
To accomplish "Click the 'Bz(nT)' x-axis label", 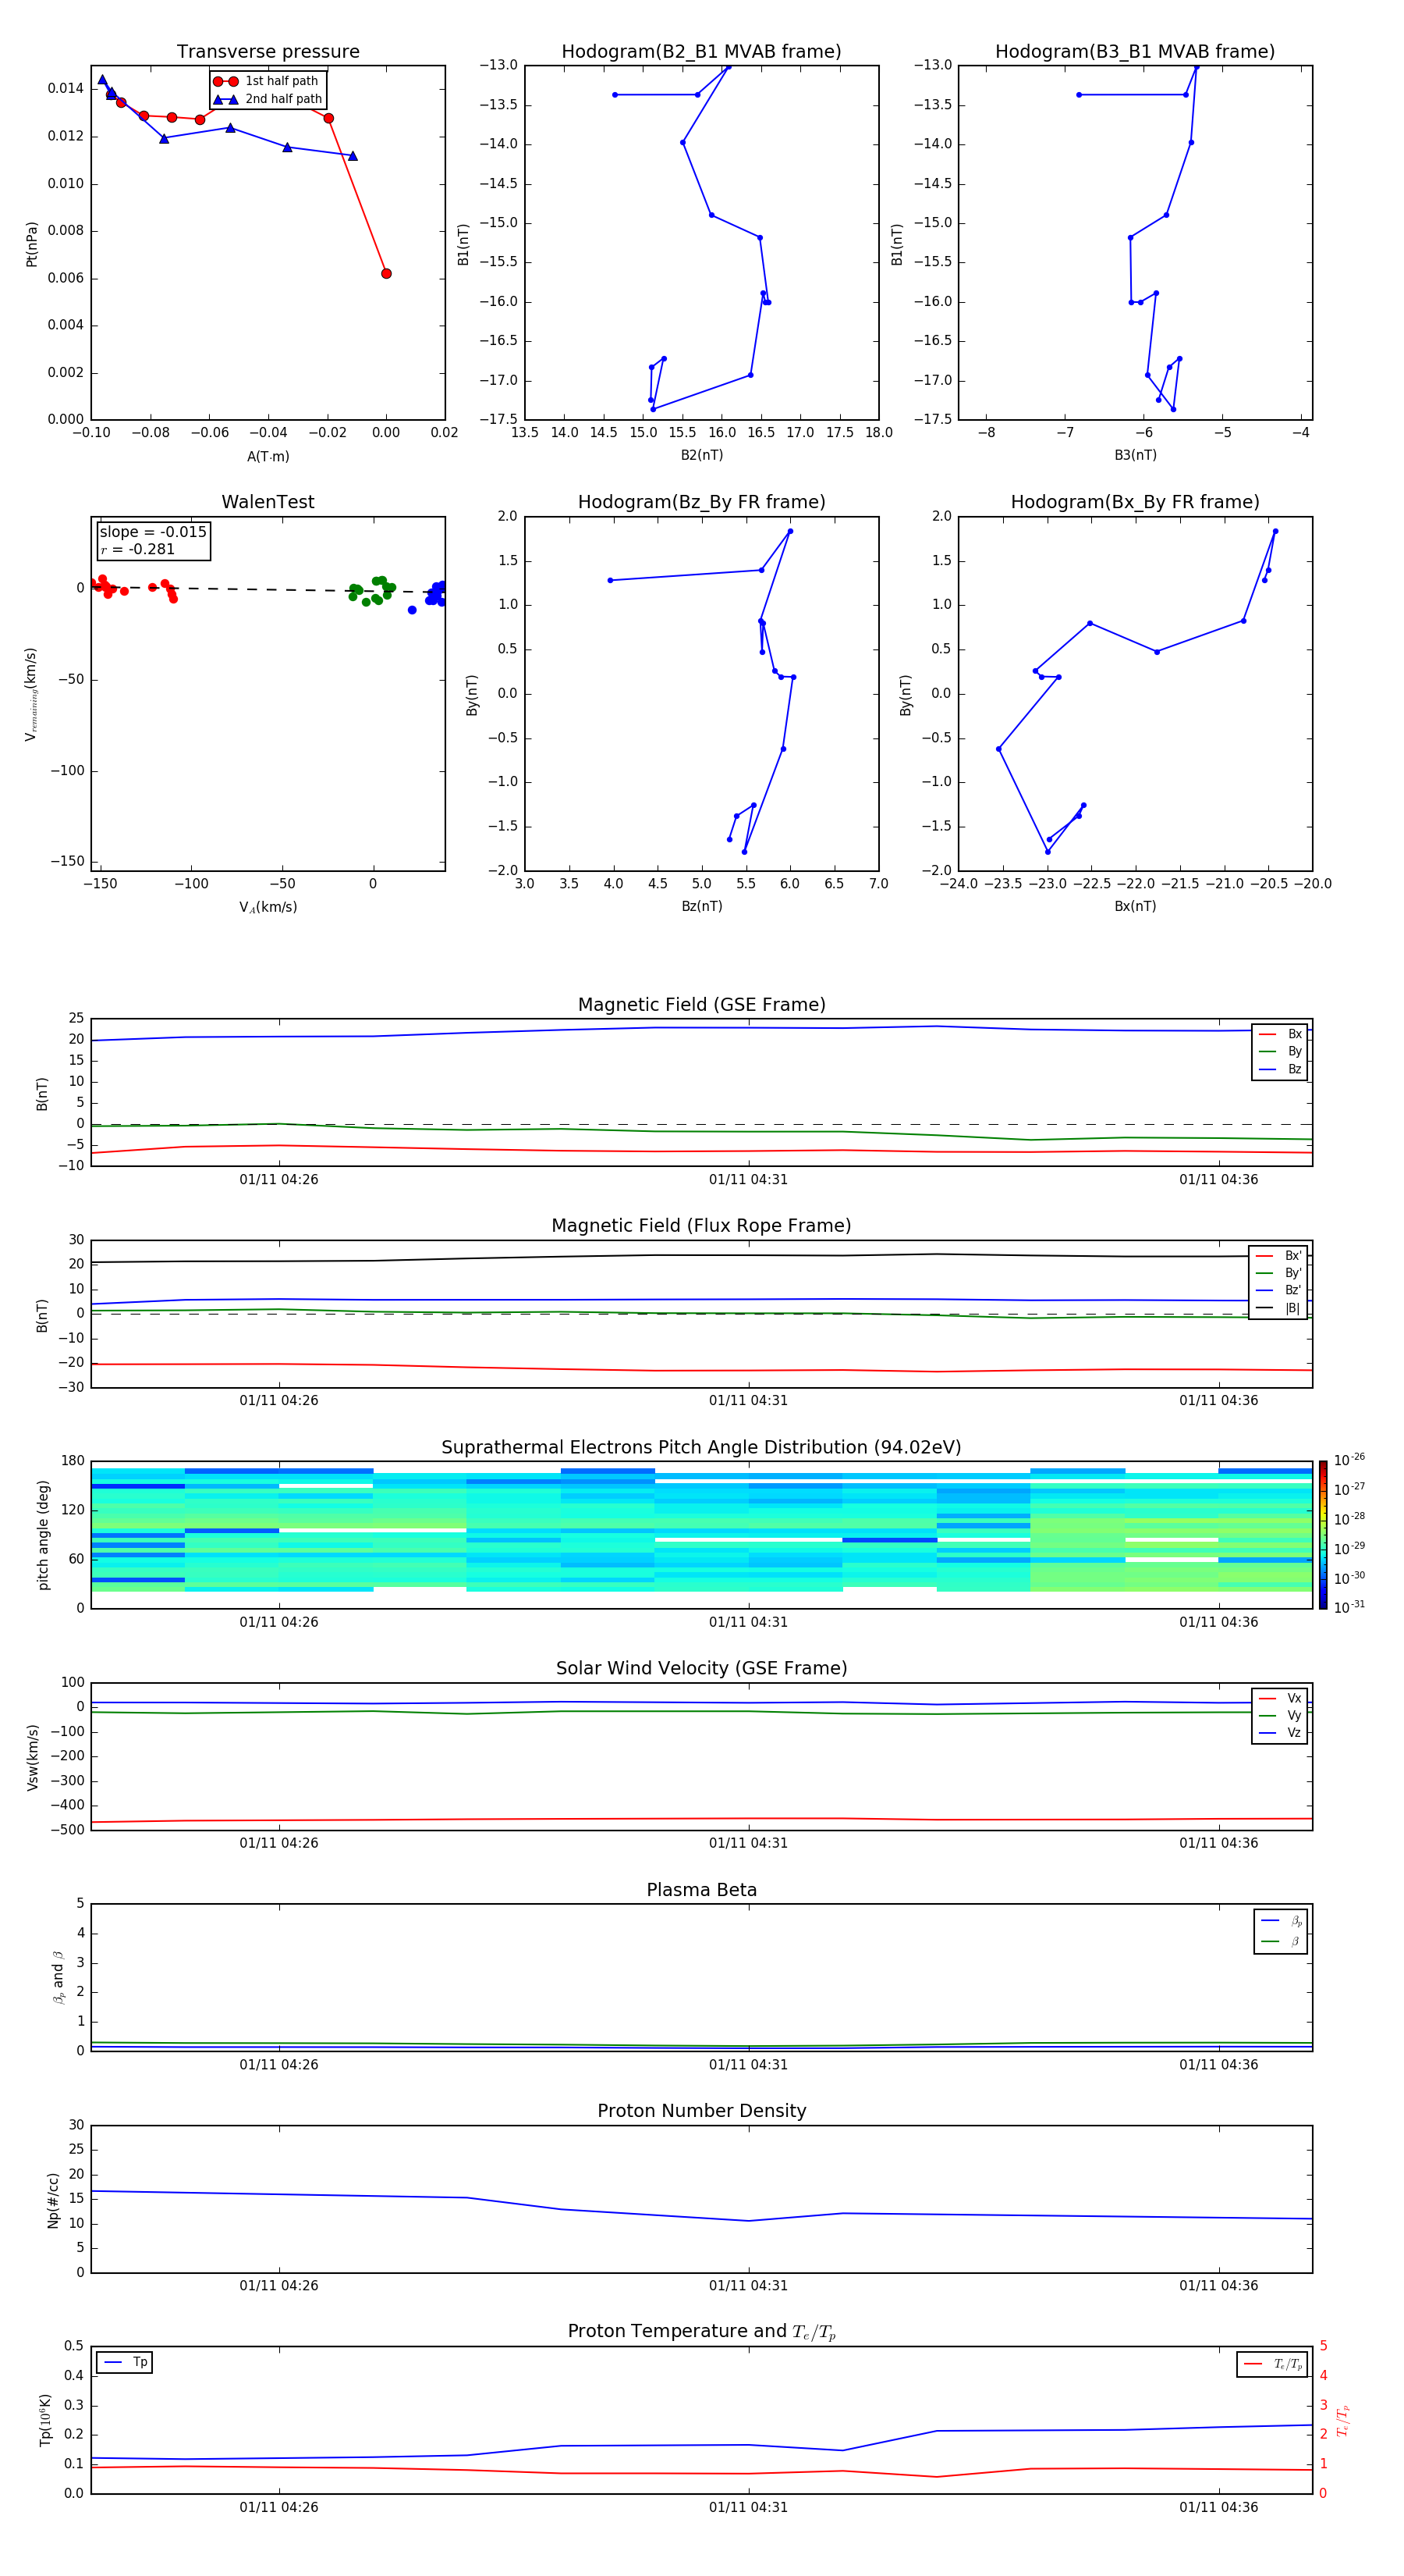I will (701, 907).
